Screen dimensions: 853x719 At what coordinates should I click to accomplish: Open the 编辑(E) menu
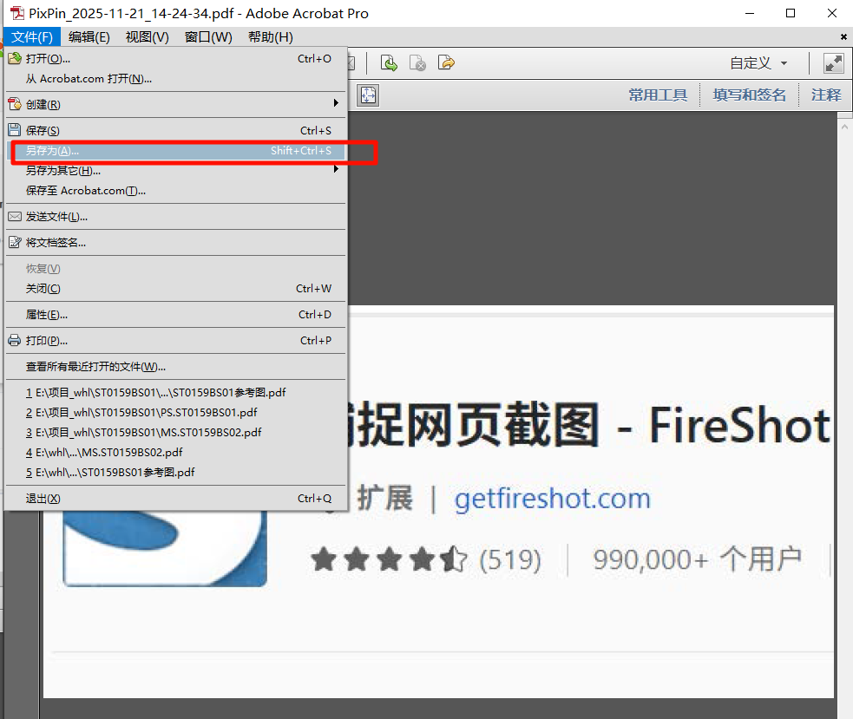(89, 37)
